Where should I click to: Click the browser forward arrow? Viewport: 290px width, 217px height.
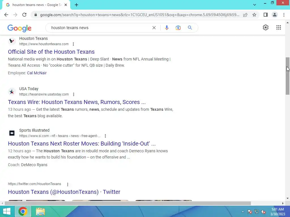(15, 15)
